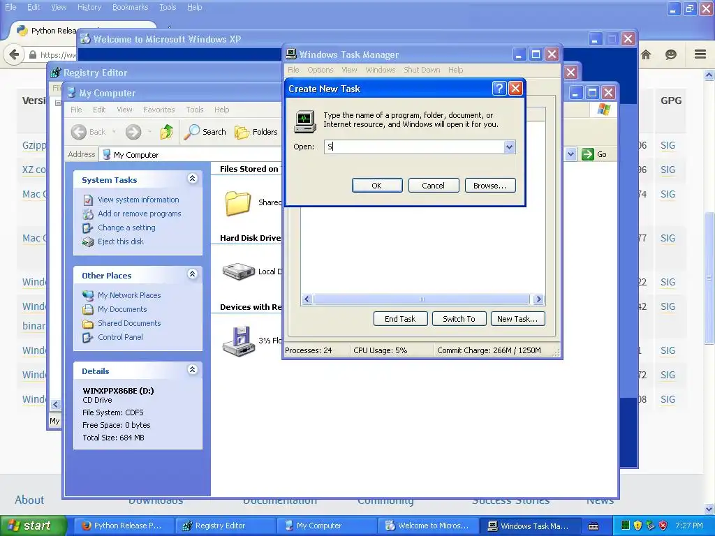Click the help question mark in Create New Task
The image size is (715, 536).
[x=499, y=89]
